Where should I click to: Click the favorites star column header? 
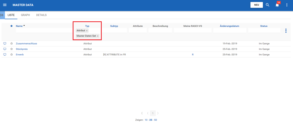(11, 26)
